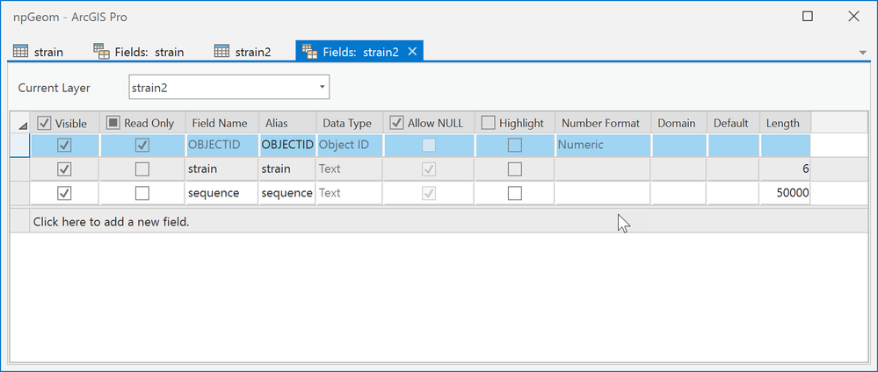Click the select-all corner triangle in grid
Image resolution: width=878 pixels, height=372 pixels.
point(22,125)
